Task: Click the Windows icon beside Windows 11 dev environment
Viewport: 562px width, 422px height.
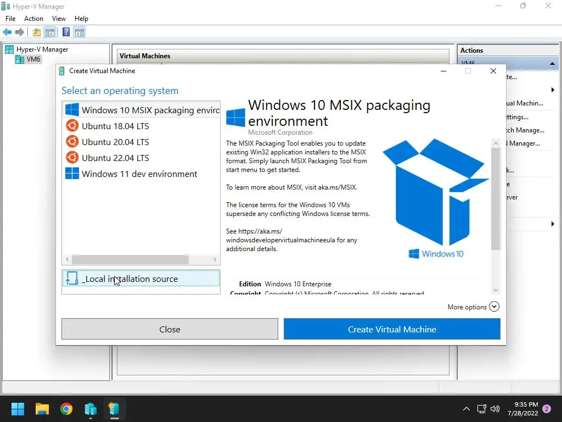Action: pyautogui.click(x=72, y=173)
